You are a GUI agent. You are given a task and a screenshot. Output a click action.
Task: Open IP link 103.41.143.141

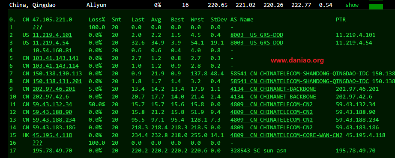coord(56,58)
